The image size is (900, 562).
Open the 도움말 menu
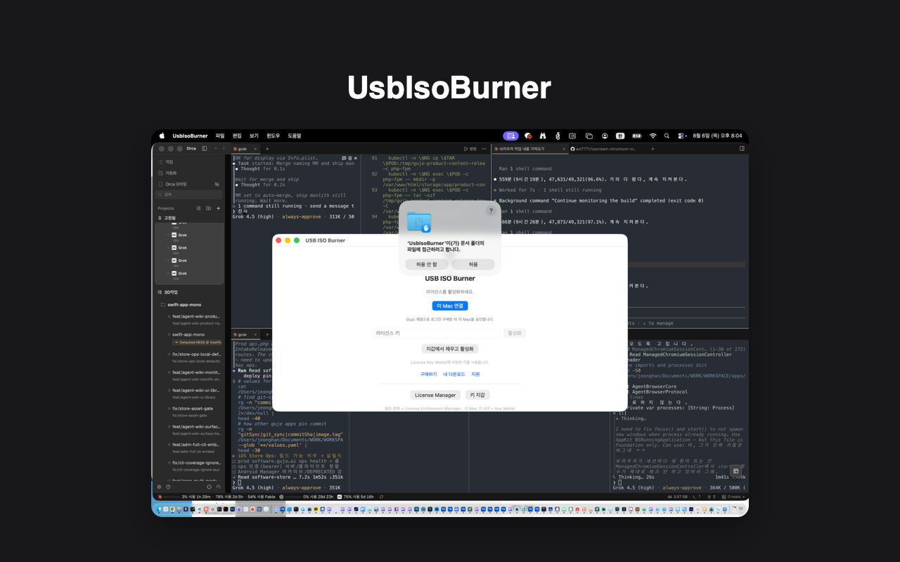pos(295,136)
